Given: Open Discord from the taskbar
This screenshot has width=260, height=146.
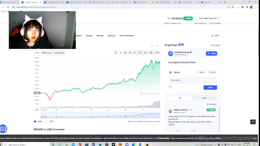Looking at the screenshot, I should pyautogui.click(x=127, y=145).
